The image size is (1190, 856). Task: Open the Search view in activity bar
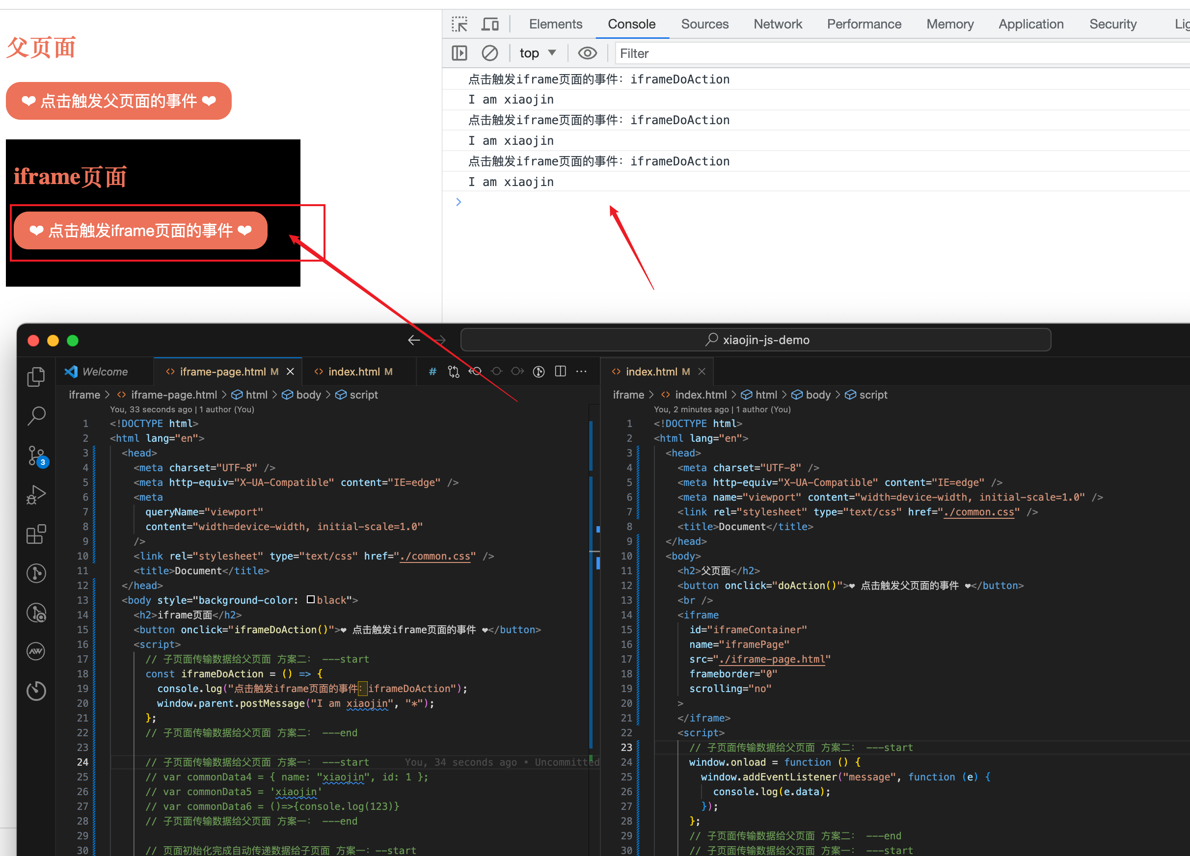(x=36, y=416)
